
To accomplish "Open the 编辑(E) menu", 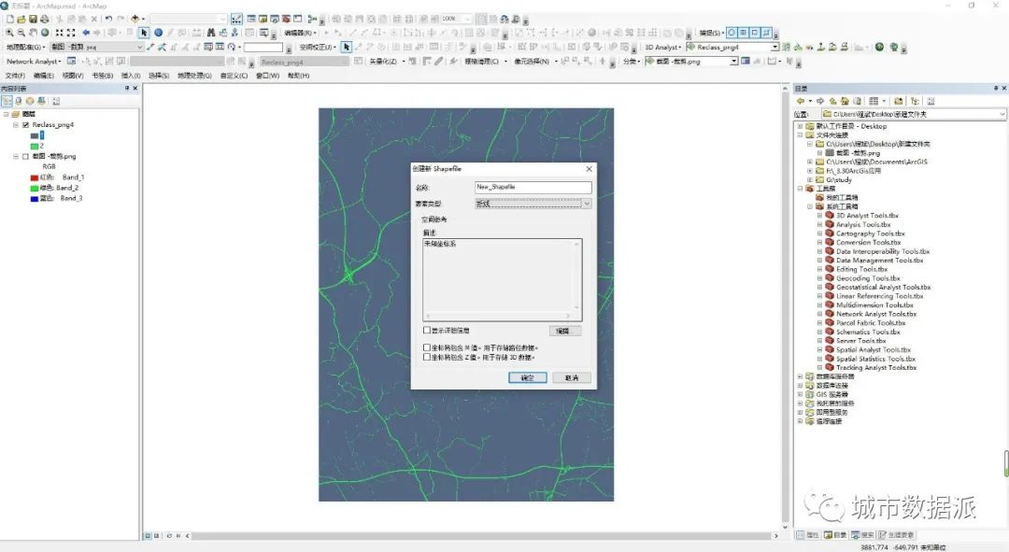I will (x=44, y=76).
